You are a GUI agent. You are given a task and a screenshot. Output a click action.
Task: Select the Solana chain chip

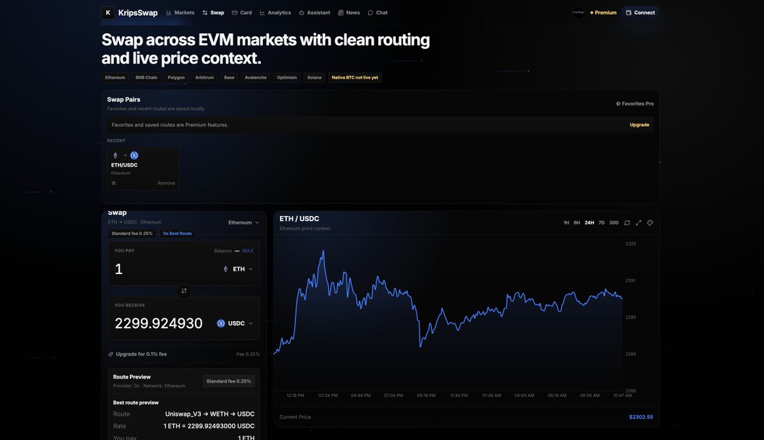pos(315,78)
